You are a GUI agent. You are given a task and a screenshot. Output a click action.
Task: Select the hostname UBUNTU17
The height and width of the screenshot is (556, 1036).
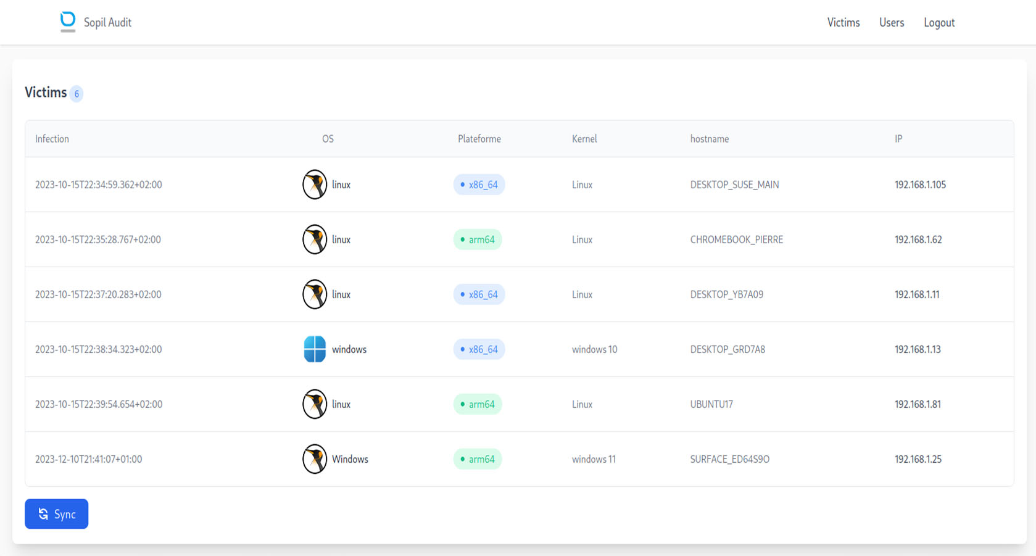[711, 404]
